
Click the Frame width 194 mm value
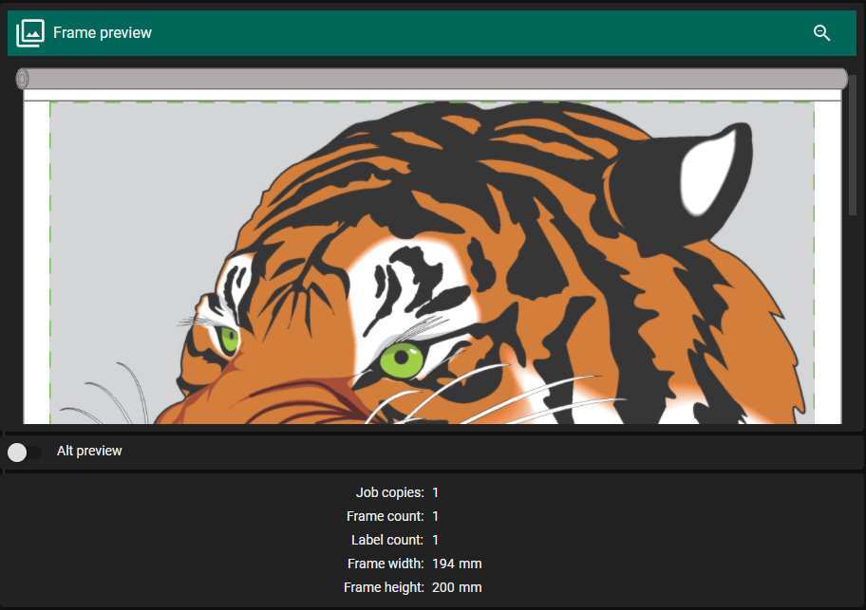click(457, 564)
